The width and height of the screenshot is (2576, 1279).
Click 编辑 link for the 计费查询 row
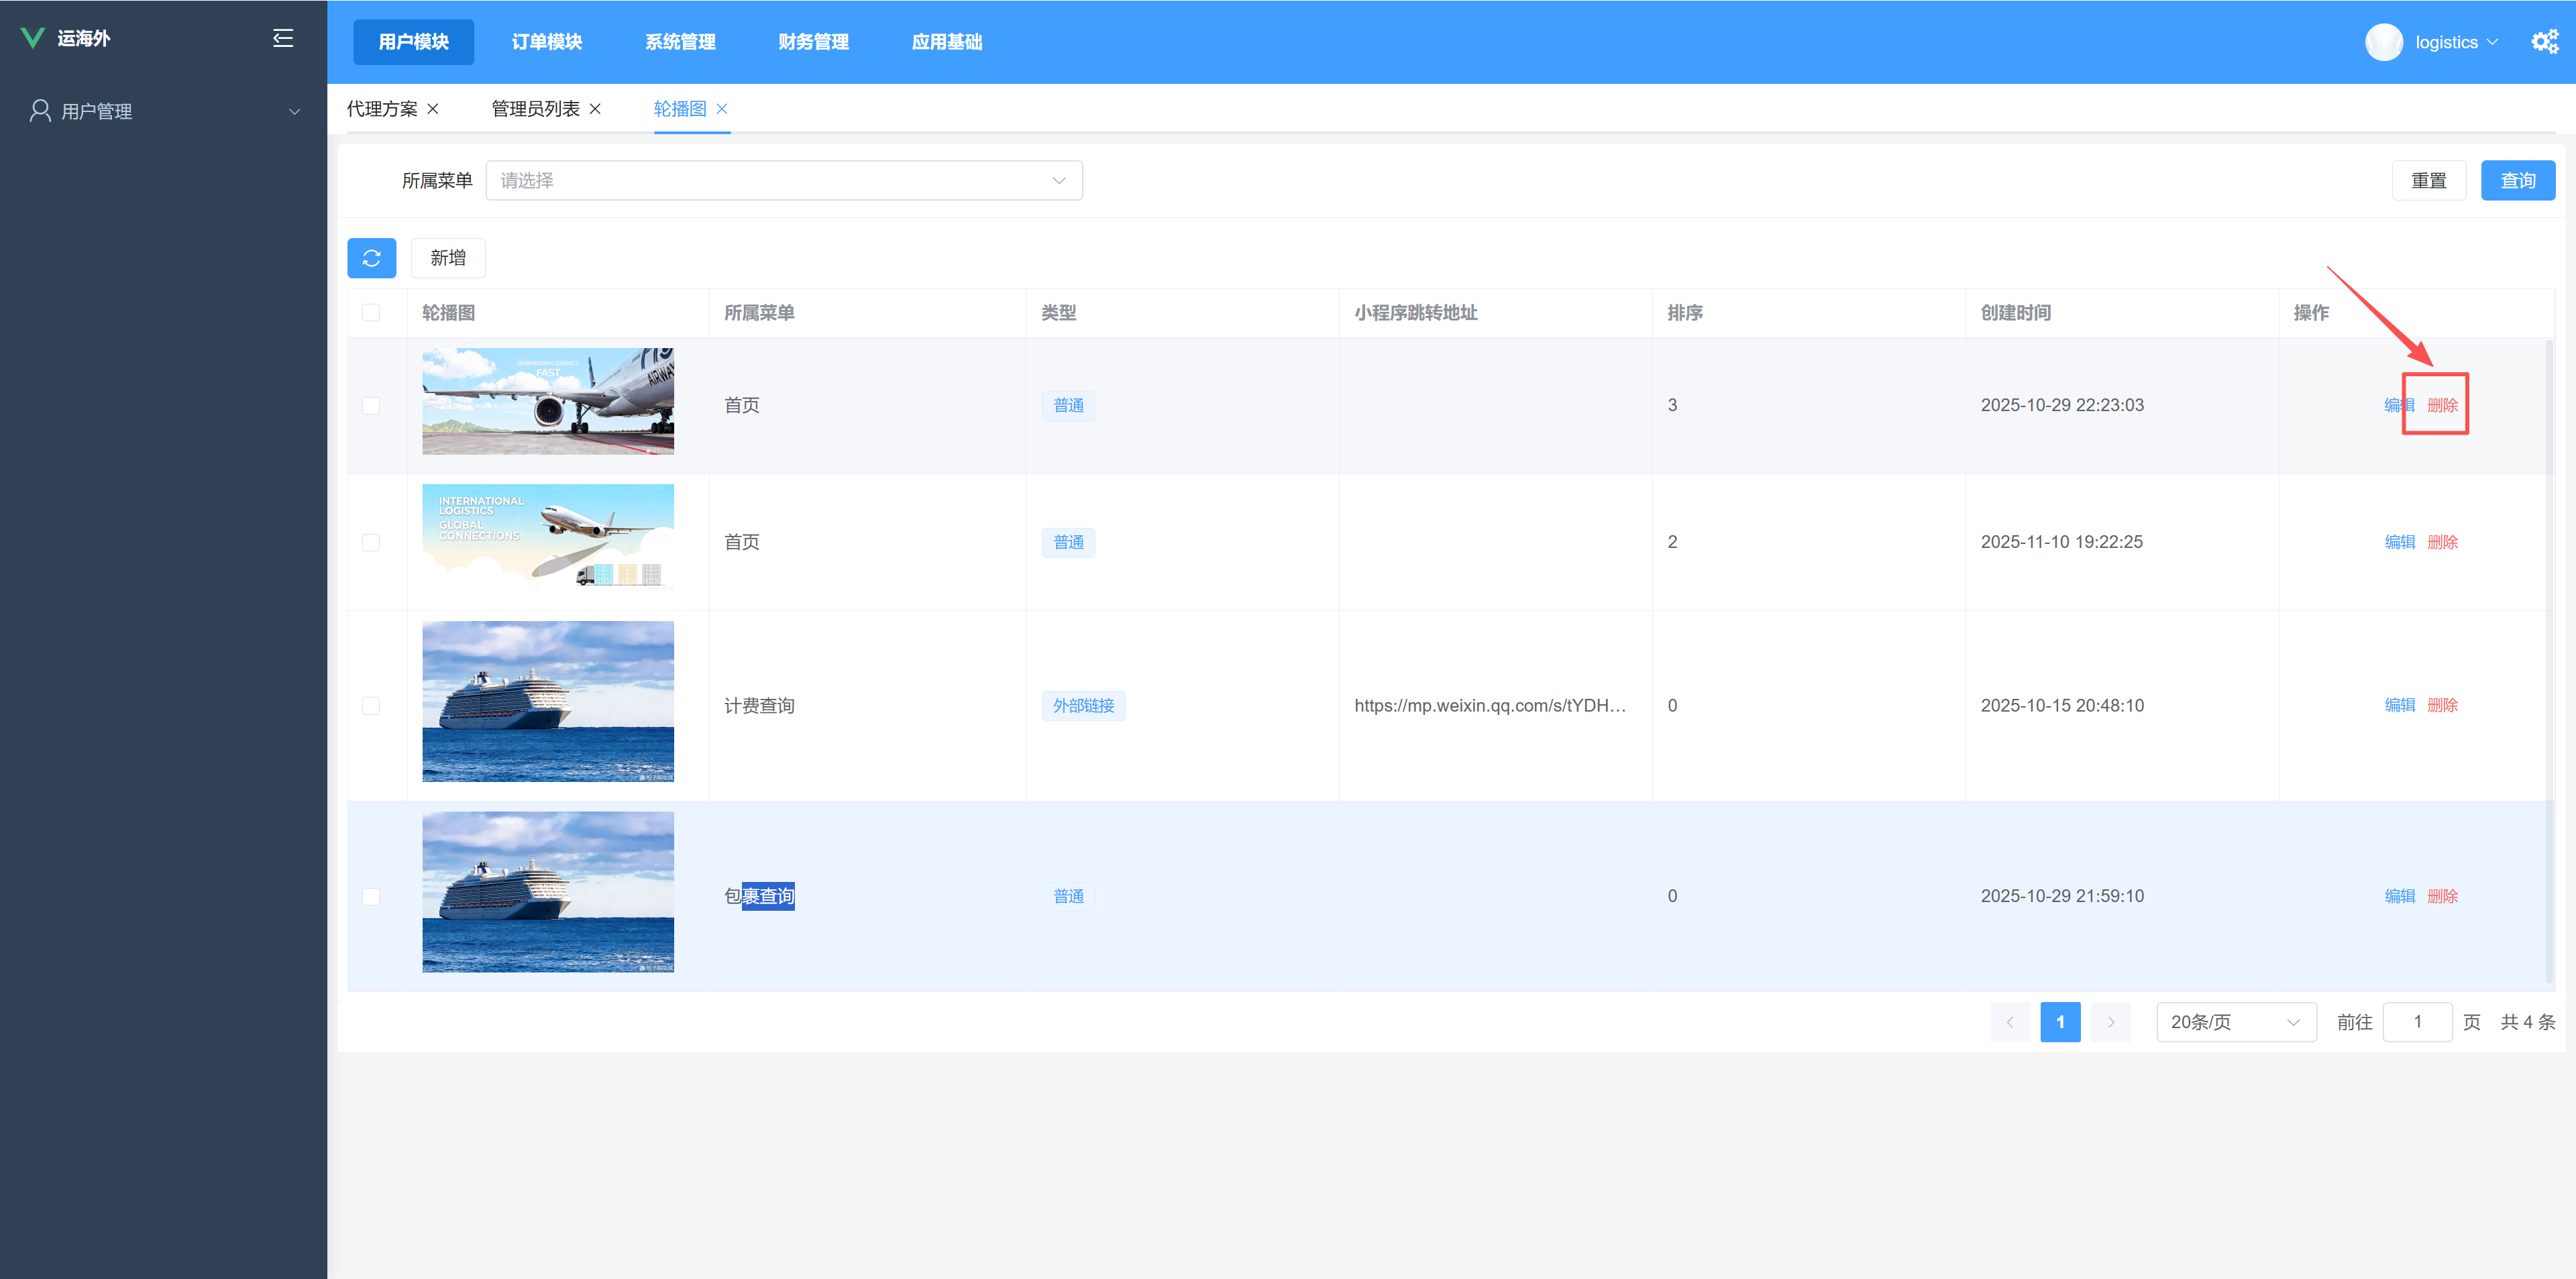[x=2399, y=706]
